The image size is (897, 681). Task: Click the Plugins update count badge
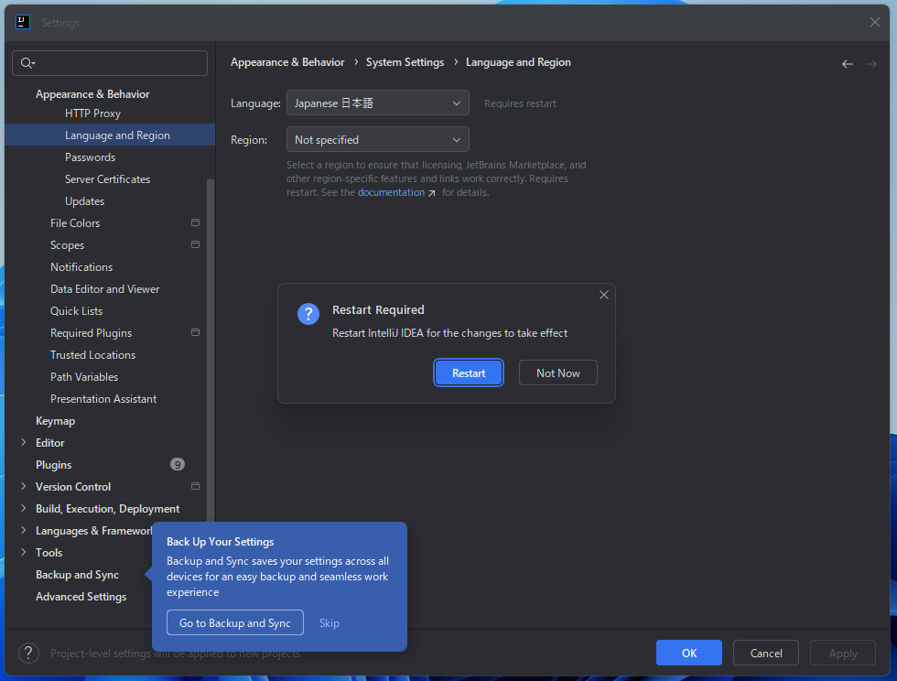click(x=178, y=464)
